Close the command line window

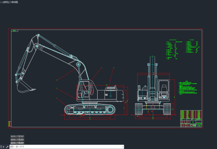[4, 147]
